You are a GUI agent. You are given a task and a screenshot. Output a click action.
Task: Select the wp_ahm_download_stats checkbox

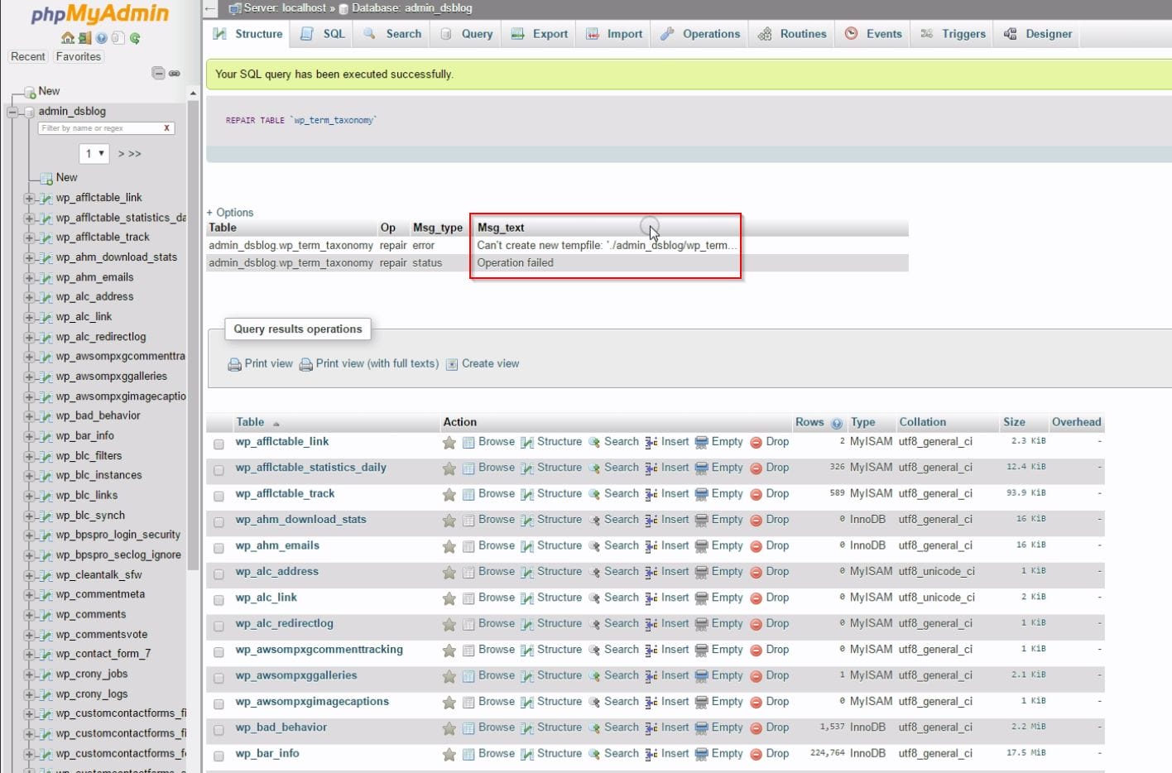[x=219, y=522]
